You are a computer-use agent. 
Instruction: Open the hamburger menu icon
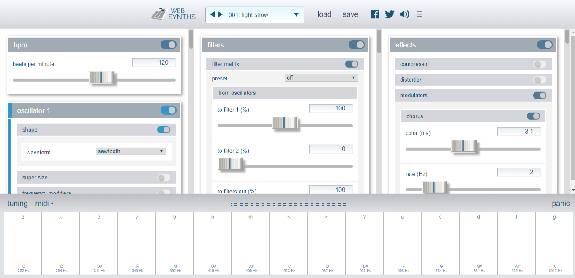pos(420,14)
